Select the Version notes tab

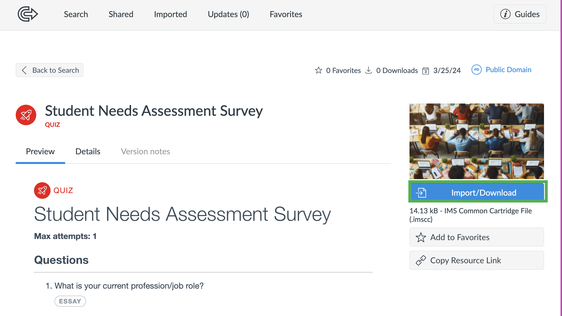point(145,151)
